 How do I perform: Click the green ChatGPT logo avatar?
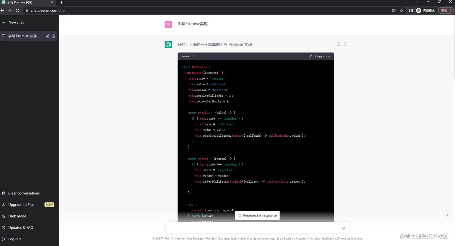168,45
